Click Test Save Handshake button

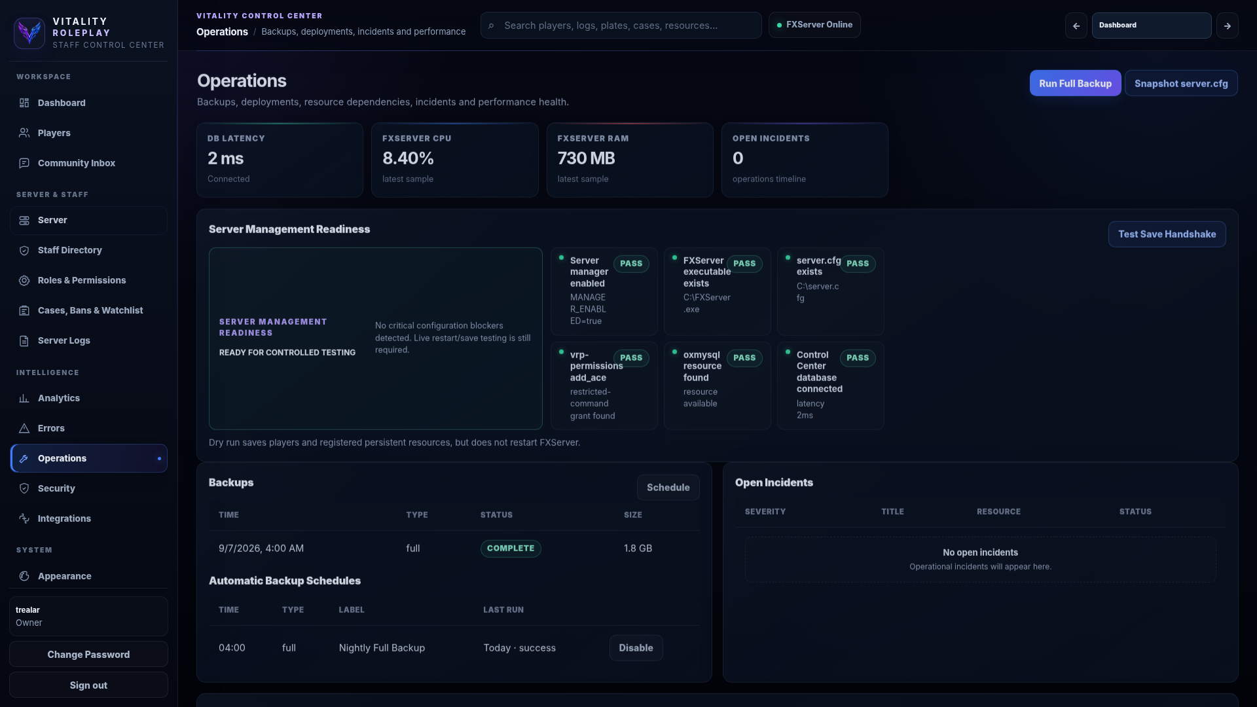point(1167,234)
